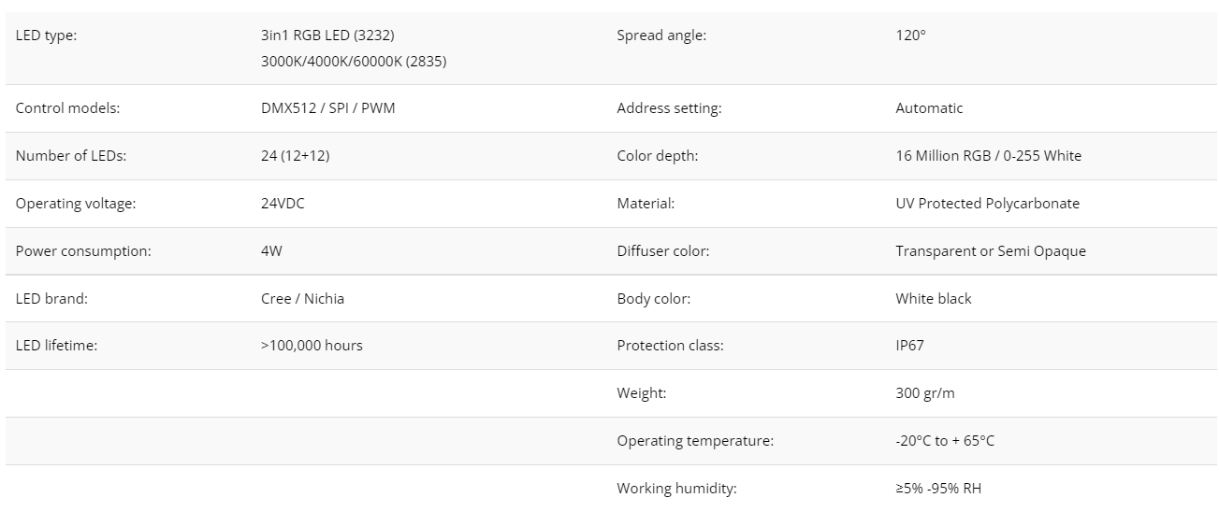Click the "24VDC" operating voltage value
This screenshot has height=512, width=1219.
tap(283, 204)
